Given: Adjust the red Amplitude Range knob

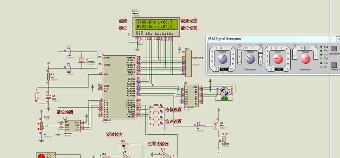Looking at the screenshot, I should point(306,59).
